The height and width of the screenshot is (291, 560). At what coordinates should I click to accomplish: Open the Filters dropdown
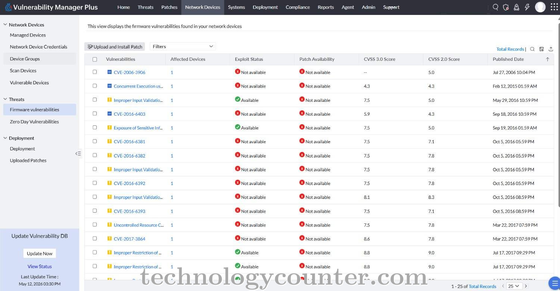pos(183,46)
